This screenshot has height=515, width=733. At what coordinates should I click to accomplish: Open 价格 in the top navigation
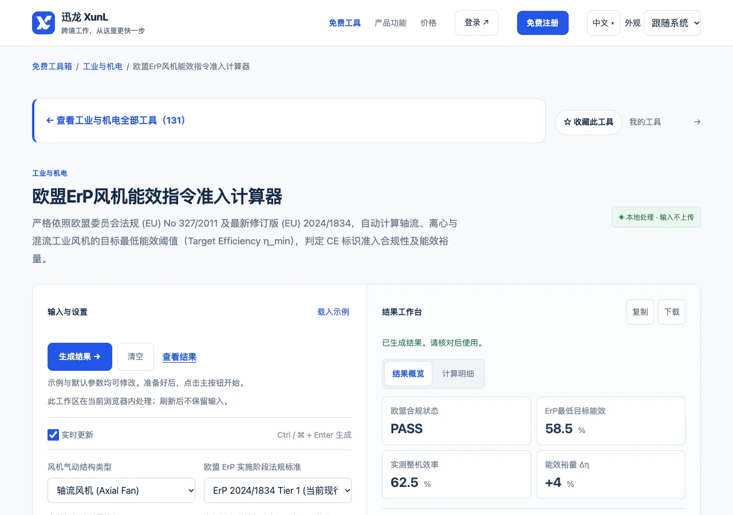[x=428, y=23]
